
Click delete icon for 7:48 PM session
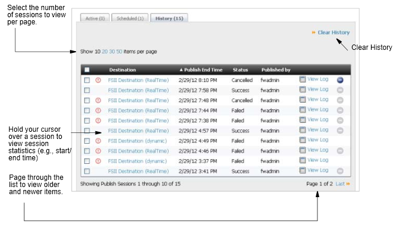pos(340,100)
